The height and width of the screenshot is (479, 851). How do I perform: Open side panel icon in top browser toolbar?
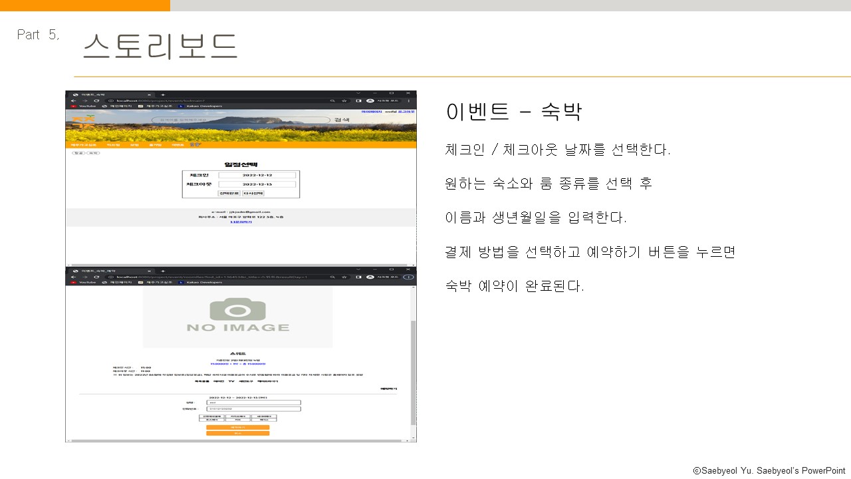click(358, 100)
